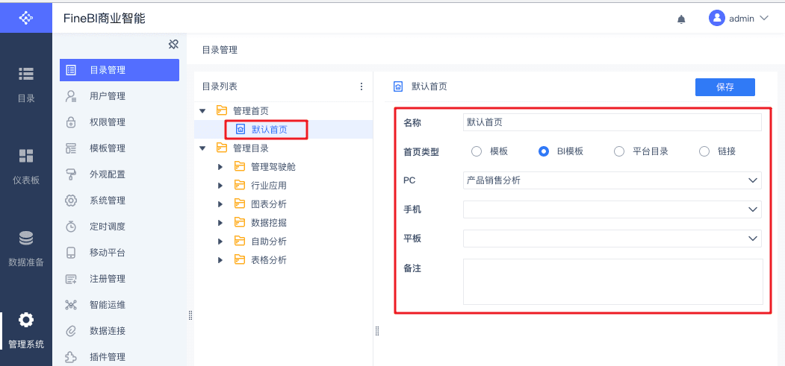Open the 手机 template dropdown
Image resolution: width=785 pixels, height=366 pixels.
pos(612,210)
